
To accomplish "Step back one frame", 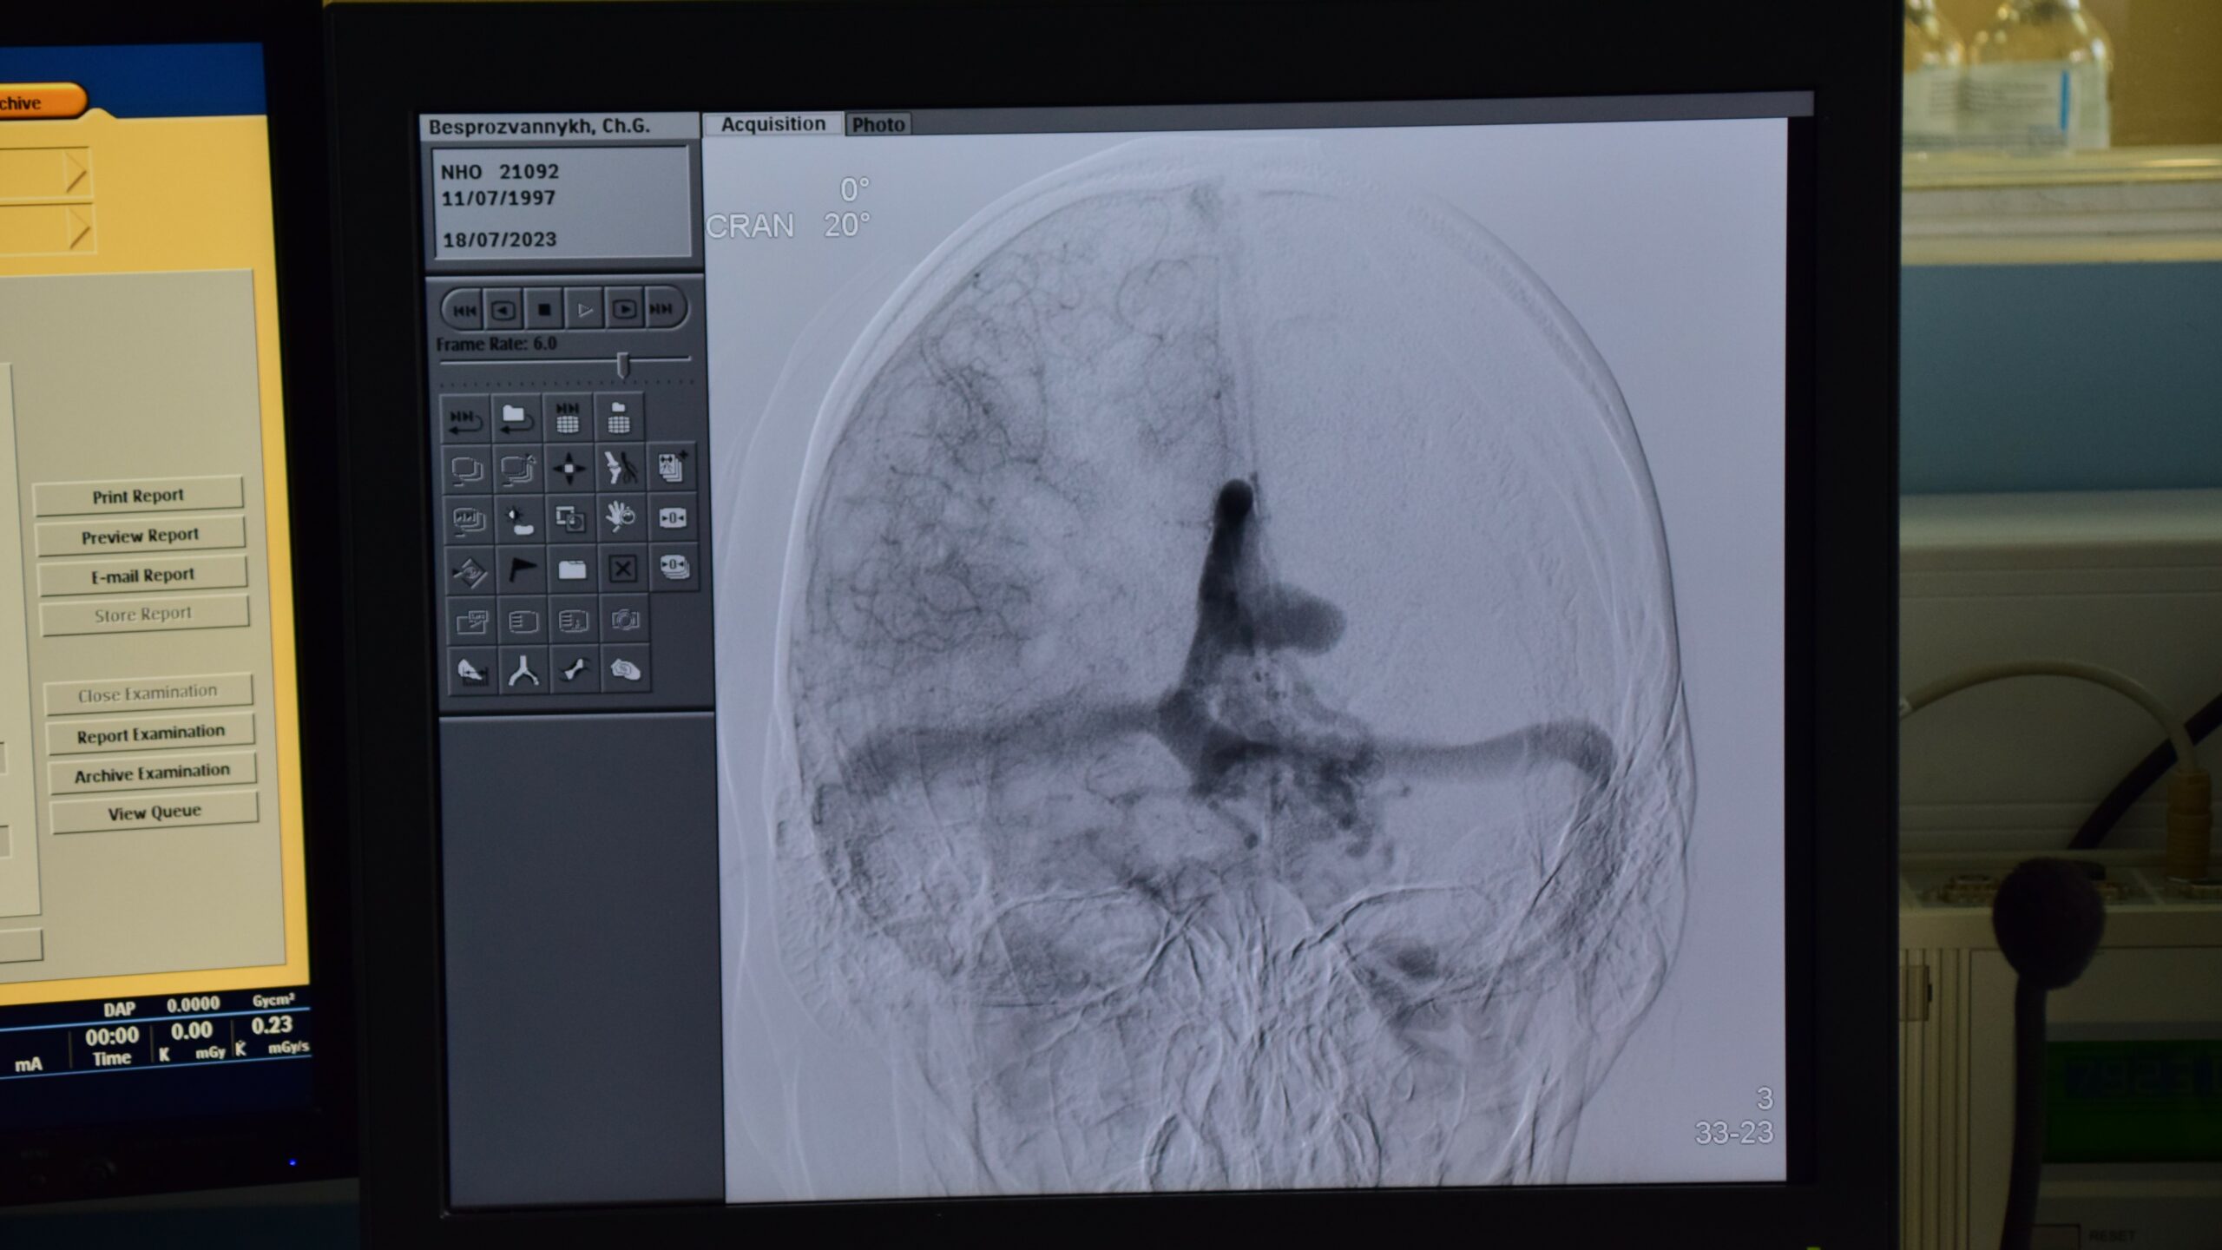I will click(503, 310).
